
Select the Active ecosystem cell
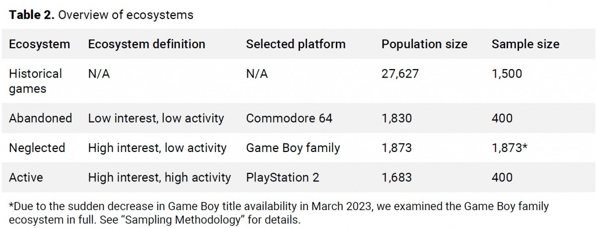(x=26, y=177)
